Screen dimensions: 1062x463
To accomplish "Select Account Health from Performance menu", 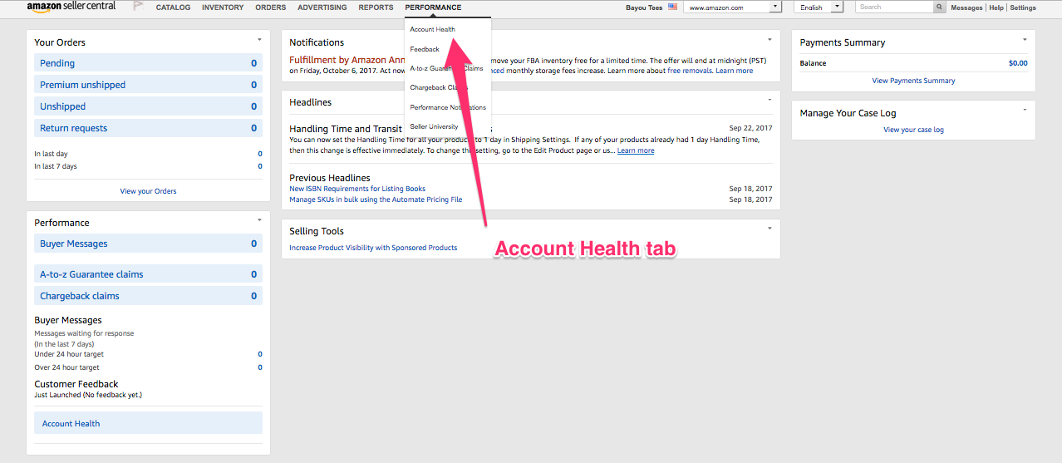I will pyautogui.click(x=432, y=29).
